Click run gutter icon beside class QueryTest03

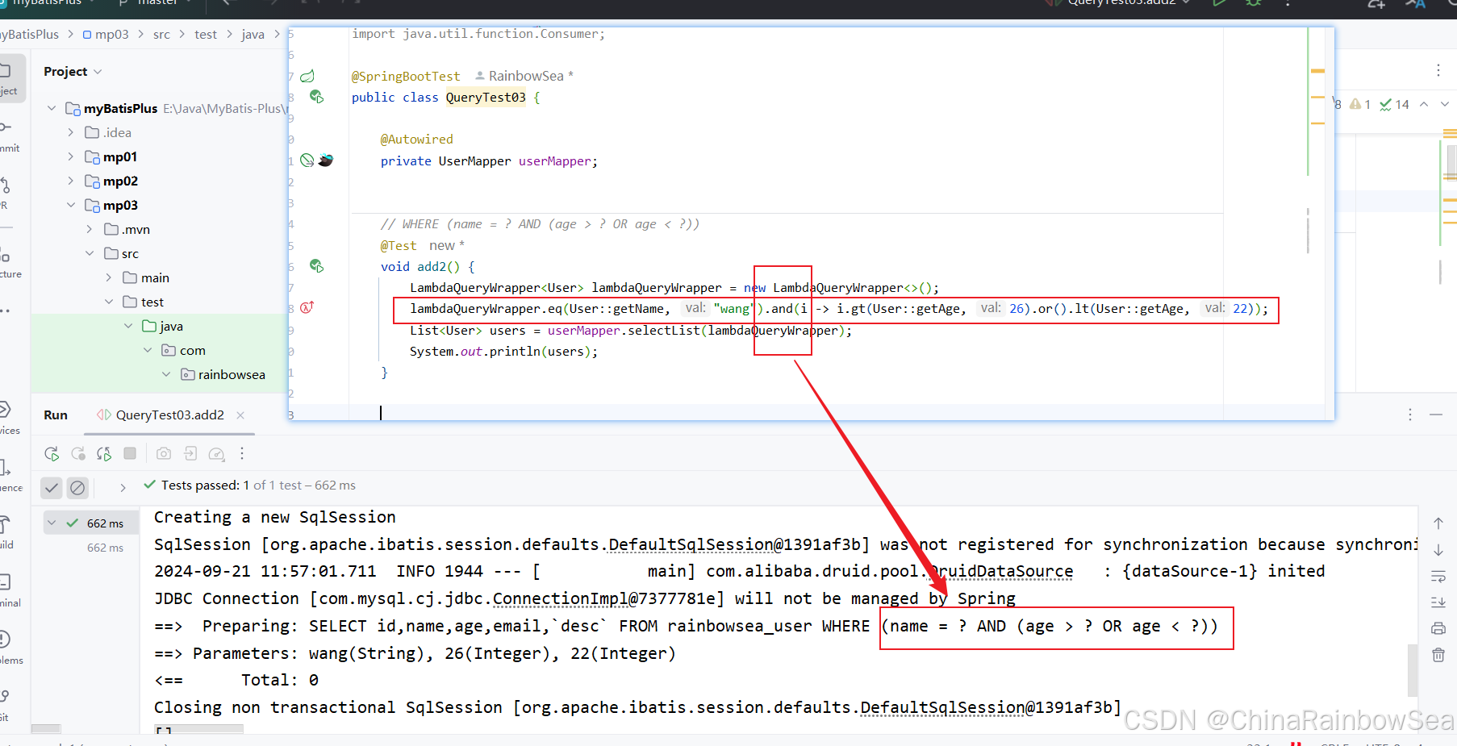point(317,97)
